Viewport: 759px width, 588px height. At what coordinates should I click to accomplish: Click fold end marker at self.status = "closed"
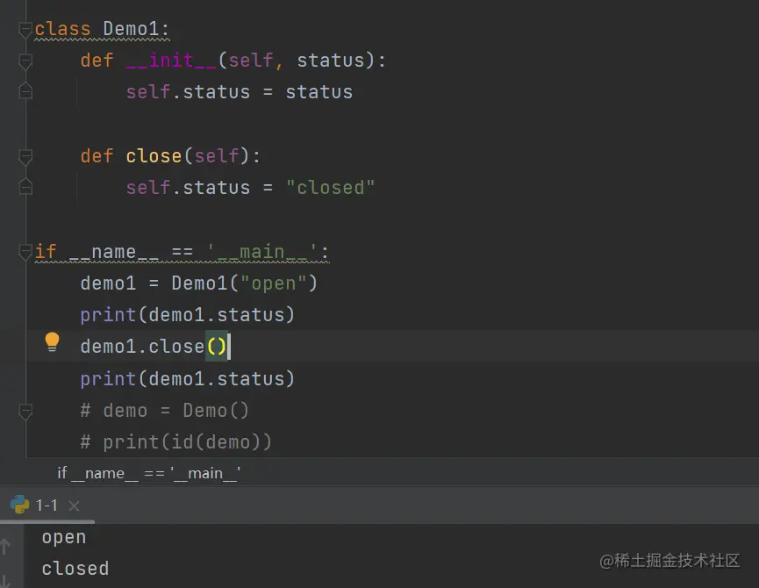coord(25,187)
